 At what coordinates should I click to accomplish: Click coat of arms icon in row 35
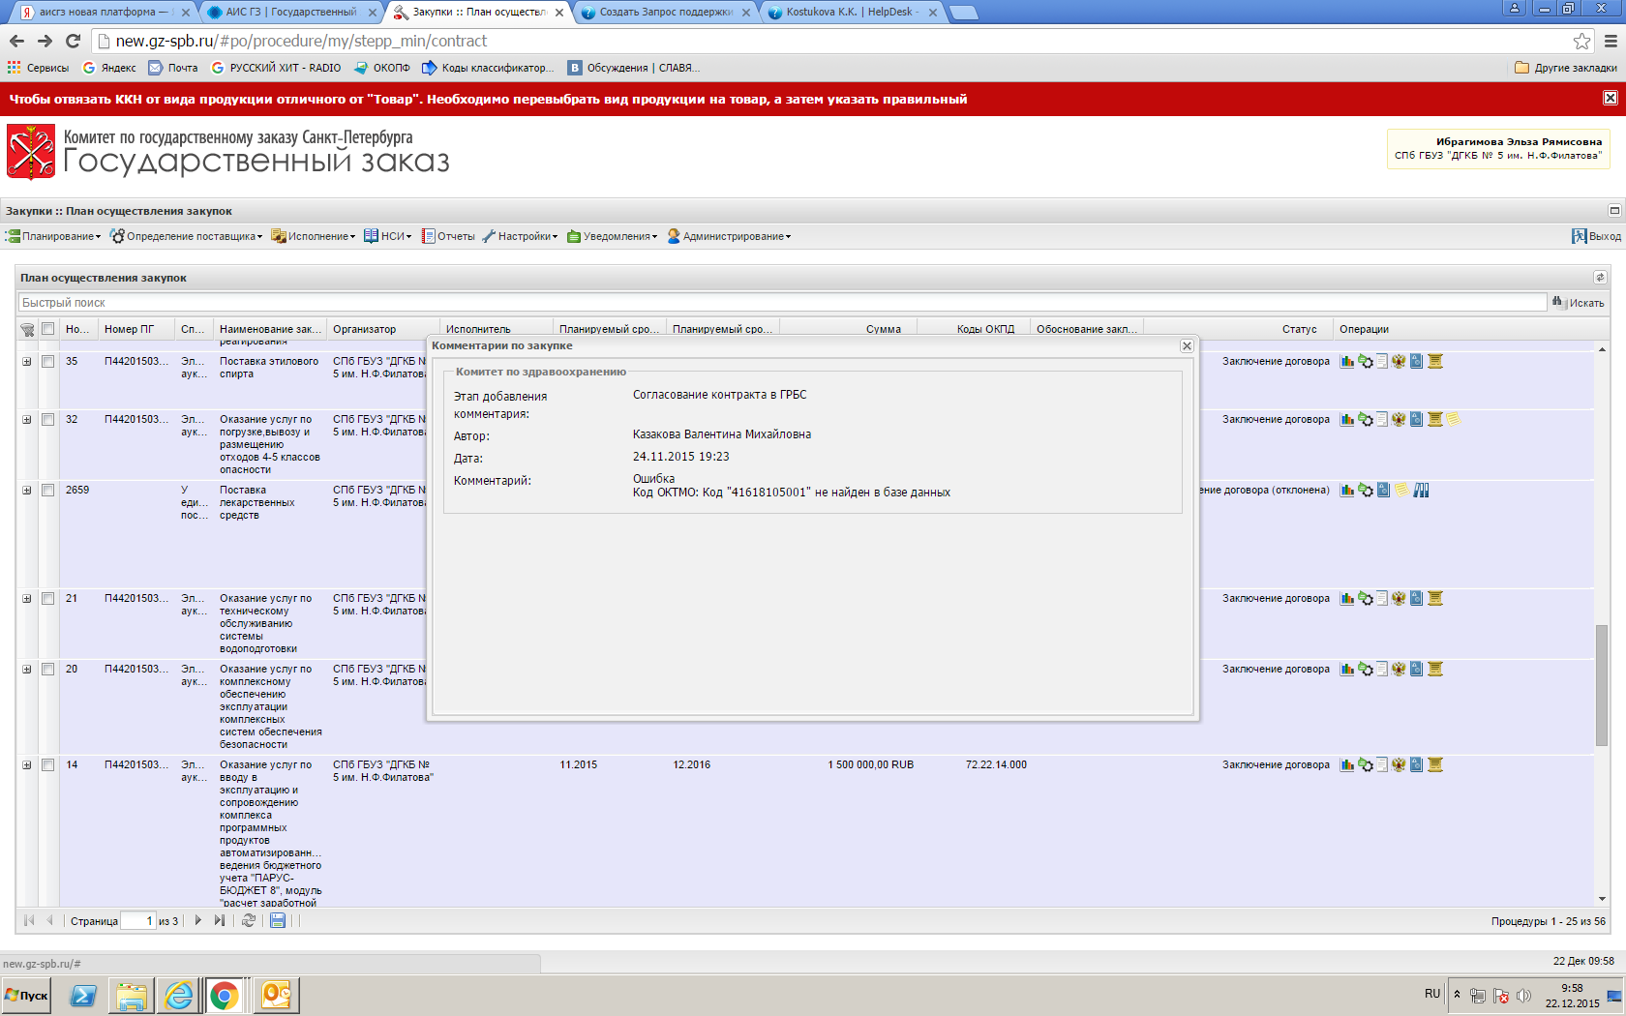(1399, 362)
